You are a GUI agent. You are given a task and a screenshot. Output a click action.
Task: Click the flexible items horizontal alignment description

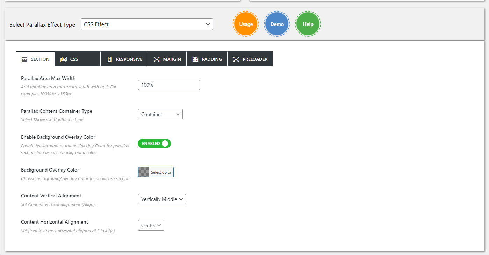(68, 231)
